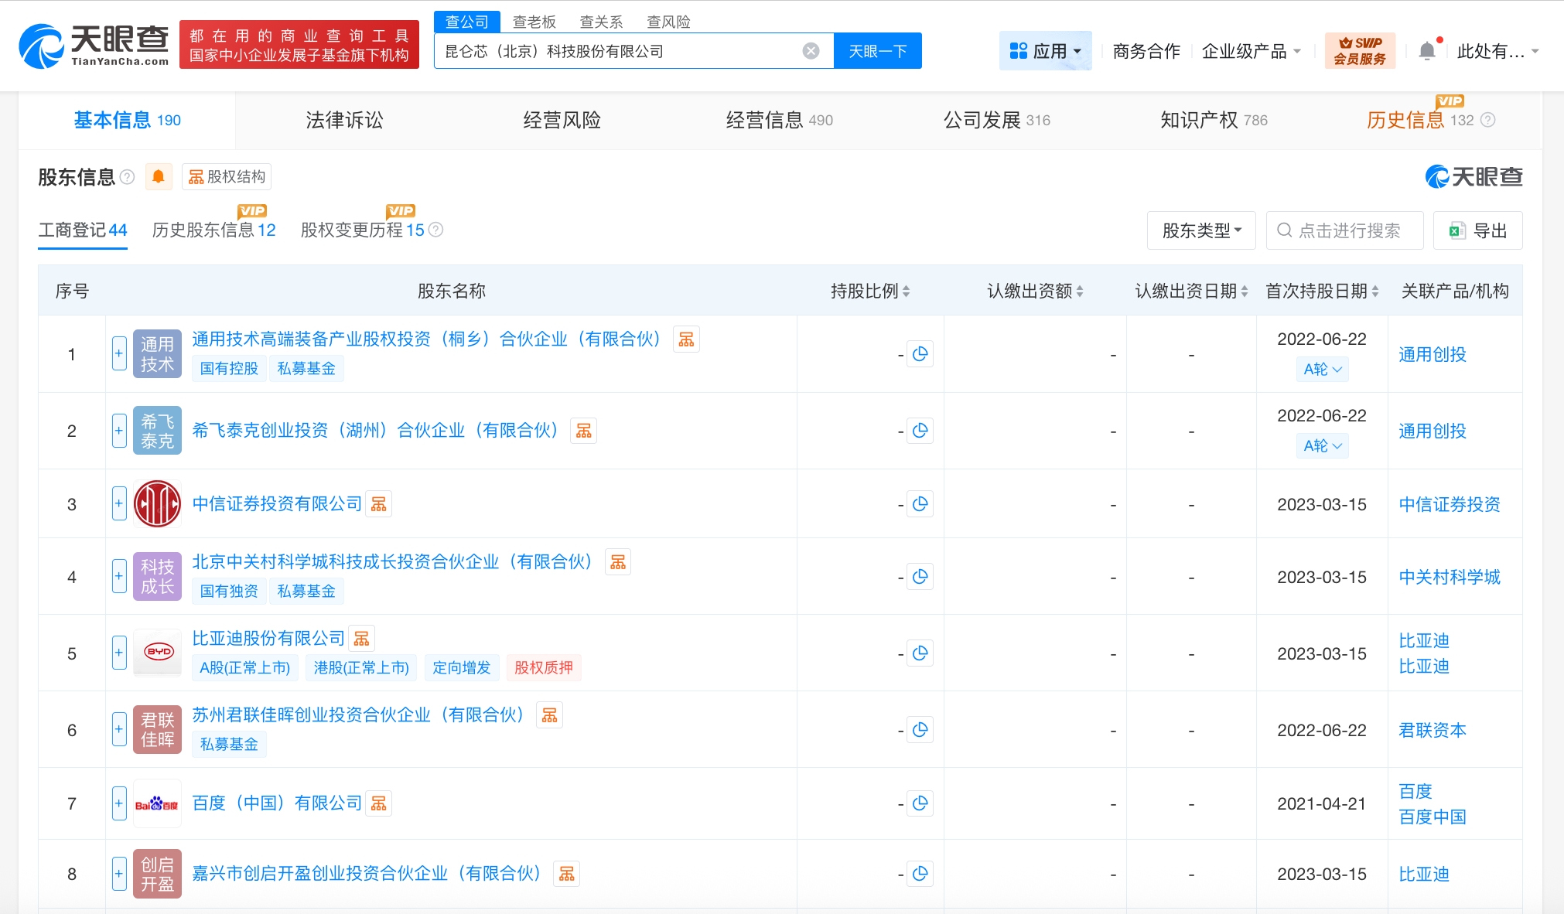
Task: Click help question mark beside 股东信息
Action: [128, 177]
